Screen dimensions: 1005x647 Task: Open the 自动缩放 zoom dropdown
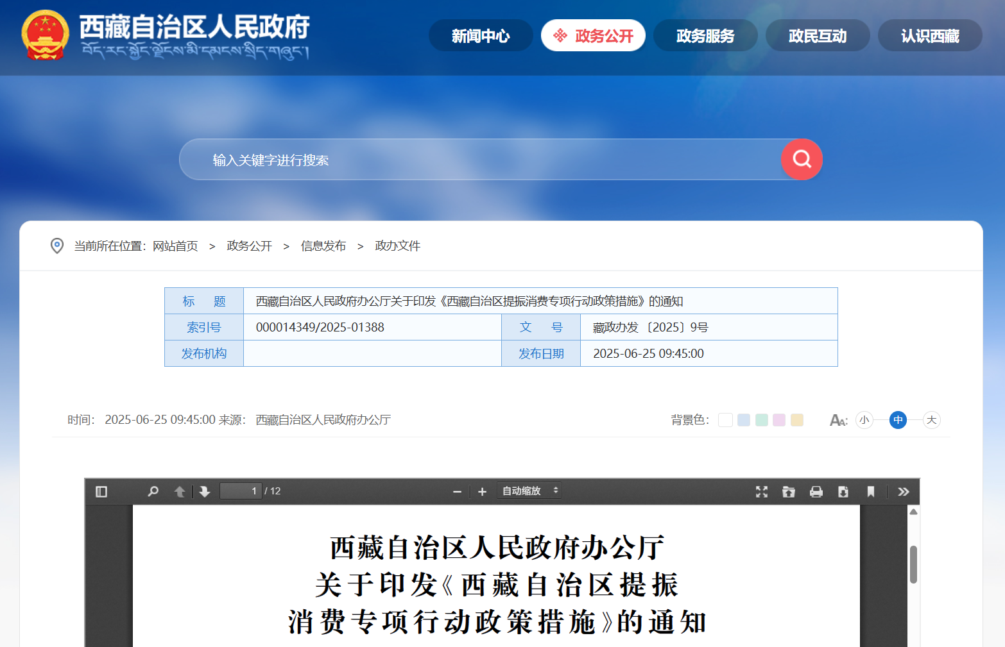529,491
